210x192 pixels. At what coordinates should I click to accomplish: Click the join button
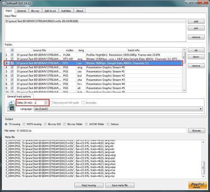tap(196, 28)
